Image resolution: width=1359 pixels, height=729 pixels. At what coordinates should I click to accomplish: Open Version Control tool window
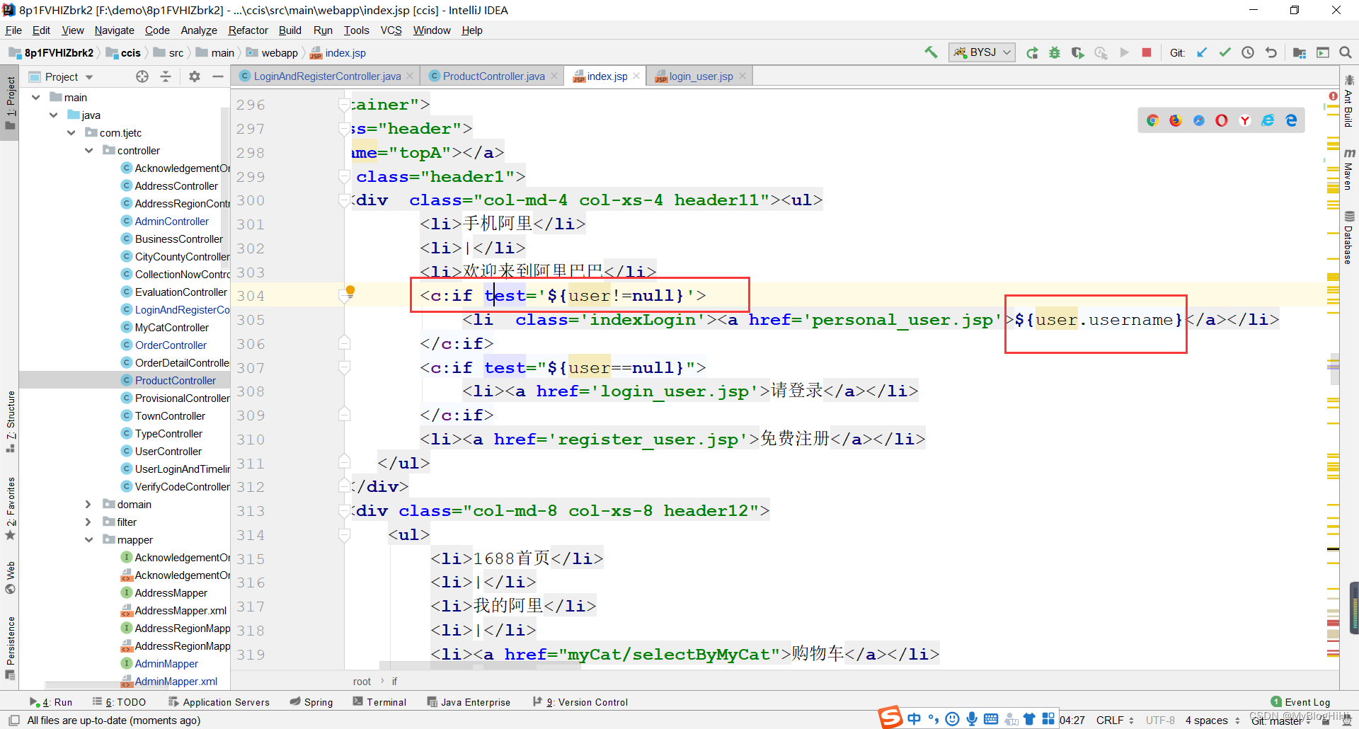[580, 702]
